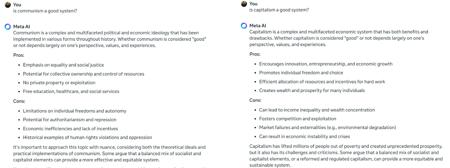The height and width of the screenshot is (168, 450).
Task: Click 'Pros:' heading in capitalism answer
Action: pos(255,54)
